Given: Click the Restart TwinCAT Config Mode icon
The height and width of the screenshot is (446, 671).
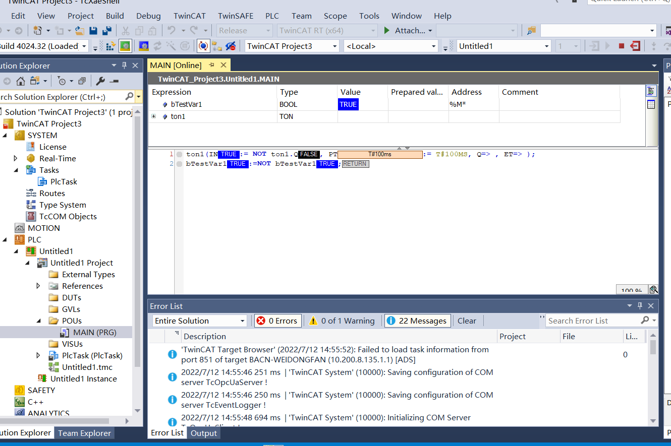Looking at the screenshot, I should (x=144, y=46).
